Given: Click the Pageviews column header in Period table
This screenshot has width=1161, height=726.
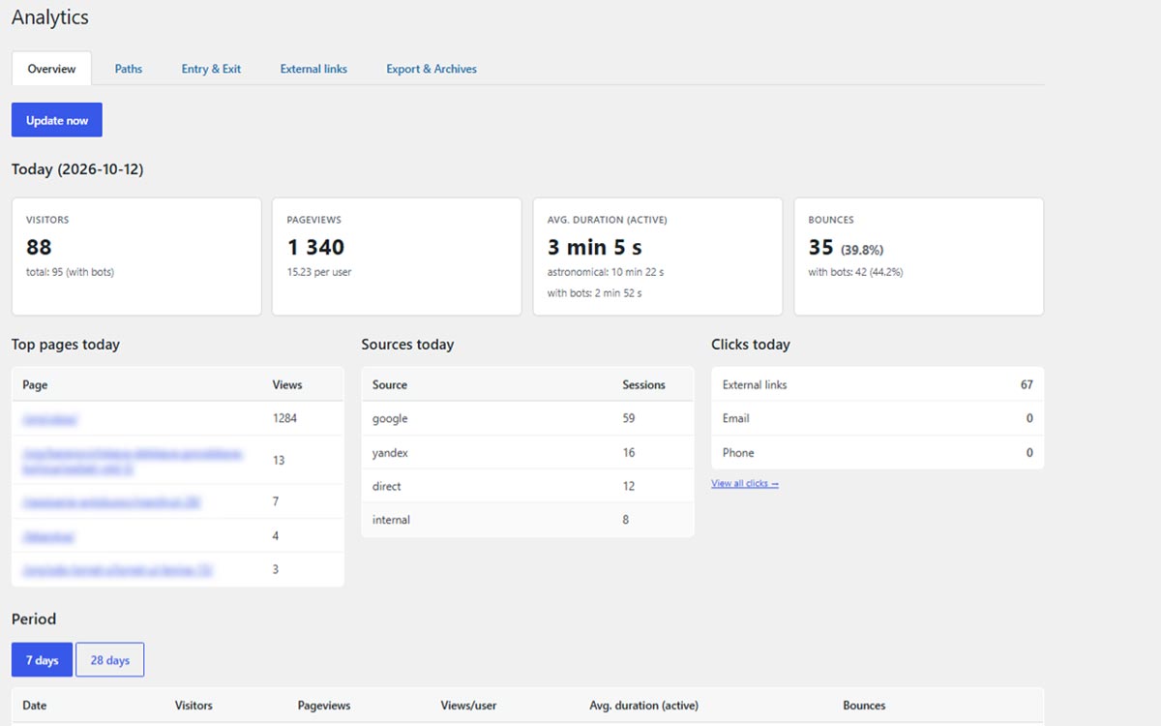Looking at the screenshot, I should point(324,705).
